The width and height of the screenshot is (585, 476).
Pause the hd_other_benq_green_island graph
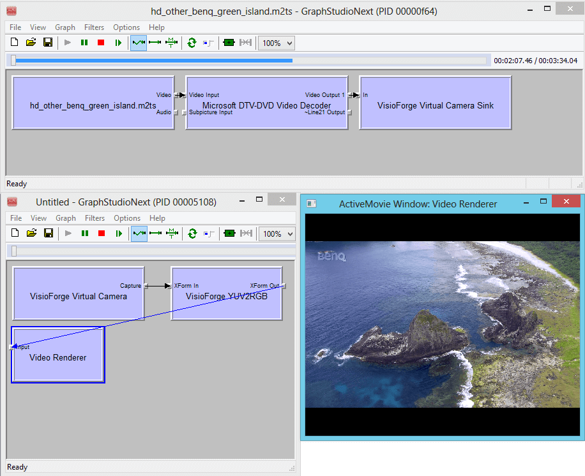pyautogui.click(x=84, y=43)
